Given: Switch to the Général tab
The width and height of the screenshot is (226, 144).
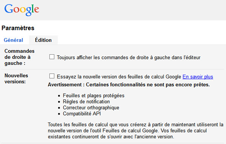Looking at the screenshot, I should click(x=14, y=40).
